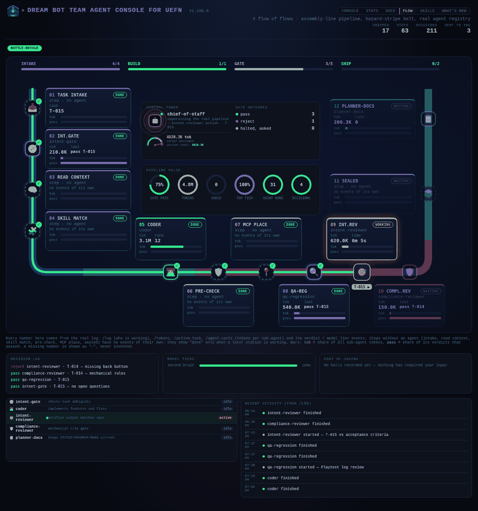Select the Sealed box station icon
Viewport: 478px width, 511px height.
tap(428, 193)
